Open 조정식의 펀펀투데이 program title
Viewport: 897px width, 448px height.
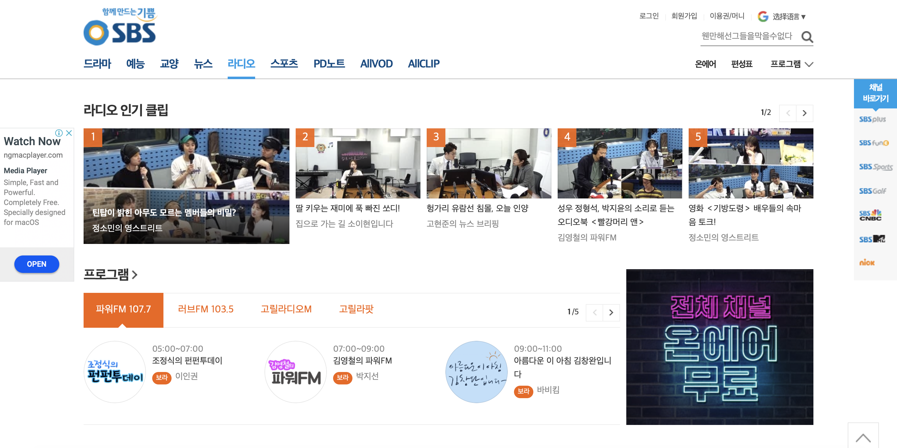(187, 361)
